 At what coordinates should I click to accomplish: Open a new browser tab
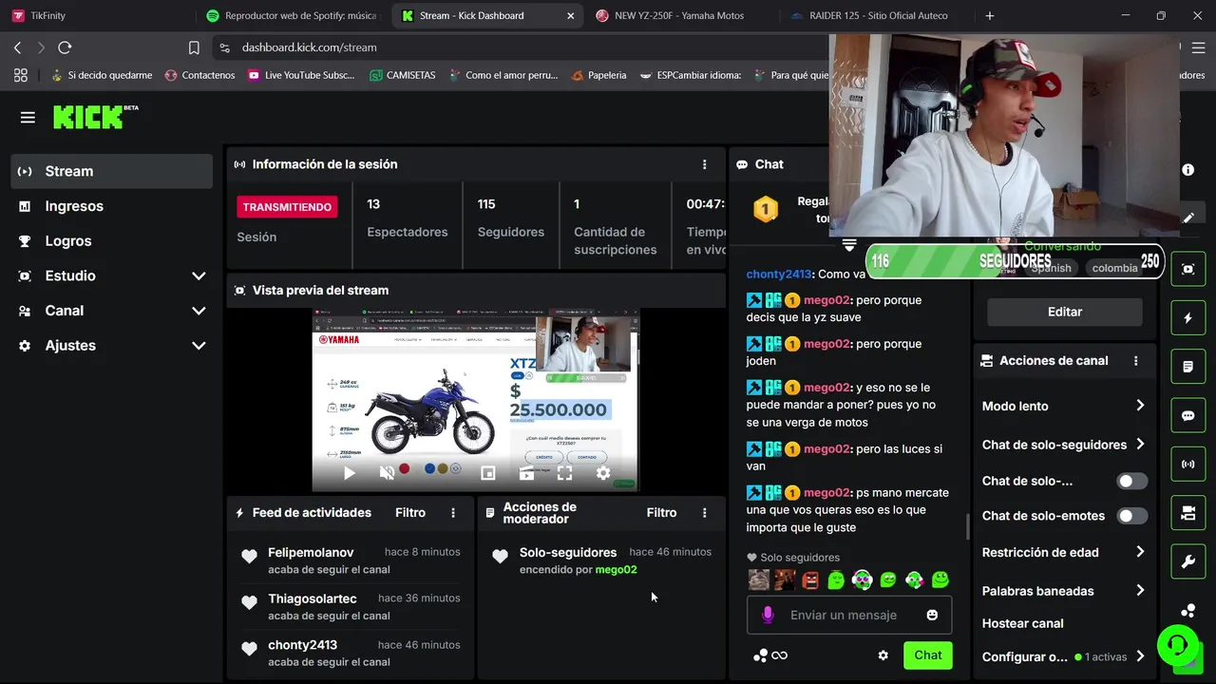point(990,16)
